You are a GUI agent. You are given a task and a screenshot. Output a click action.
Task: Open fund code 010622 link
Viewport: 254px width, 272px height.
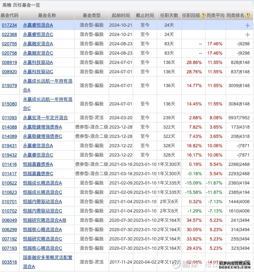9,183
